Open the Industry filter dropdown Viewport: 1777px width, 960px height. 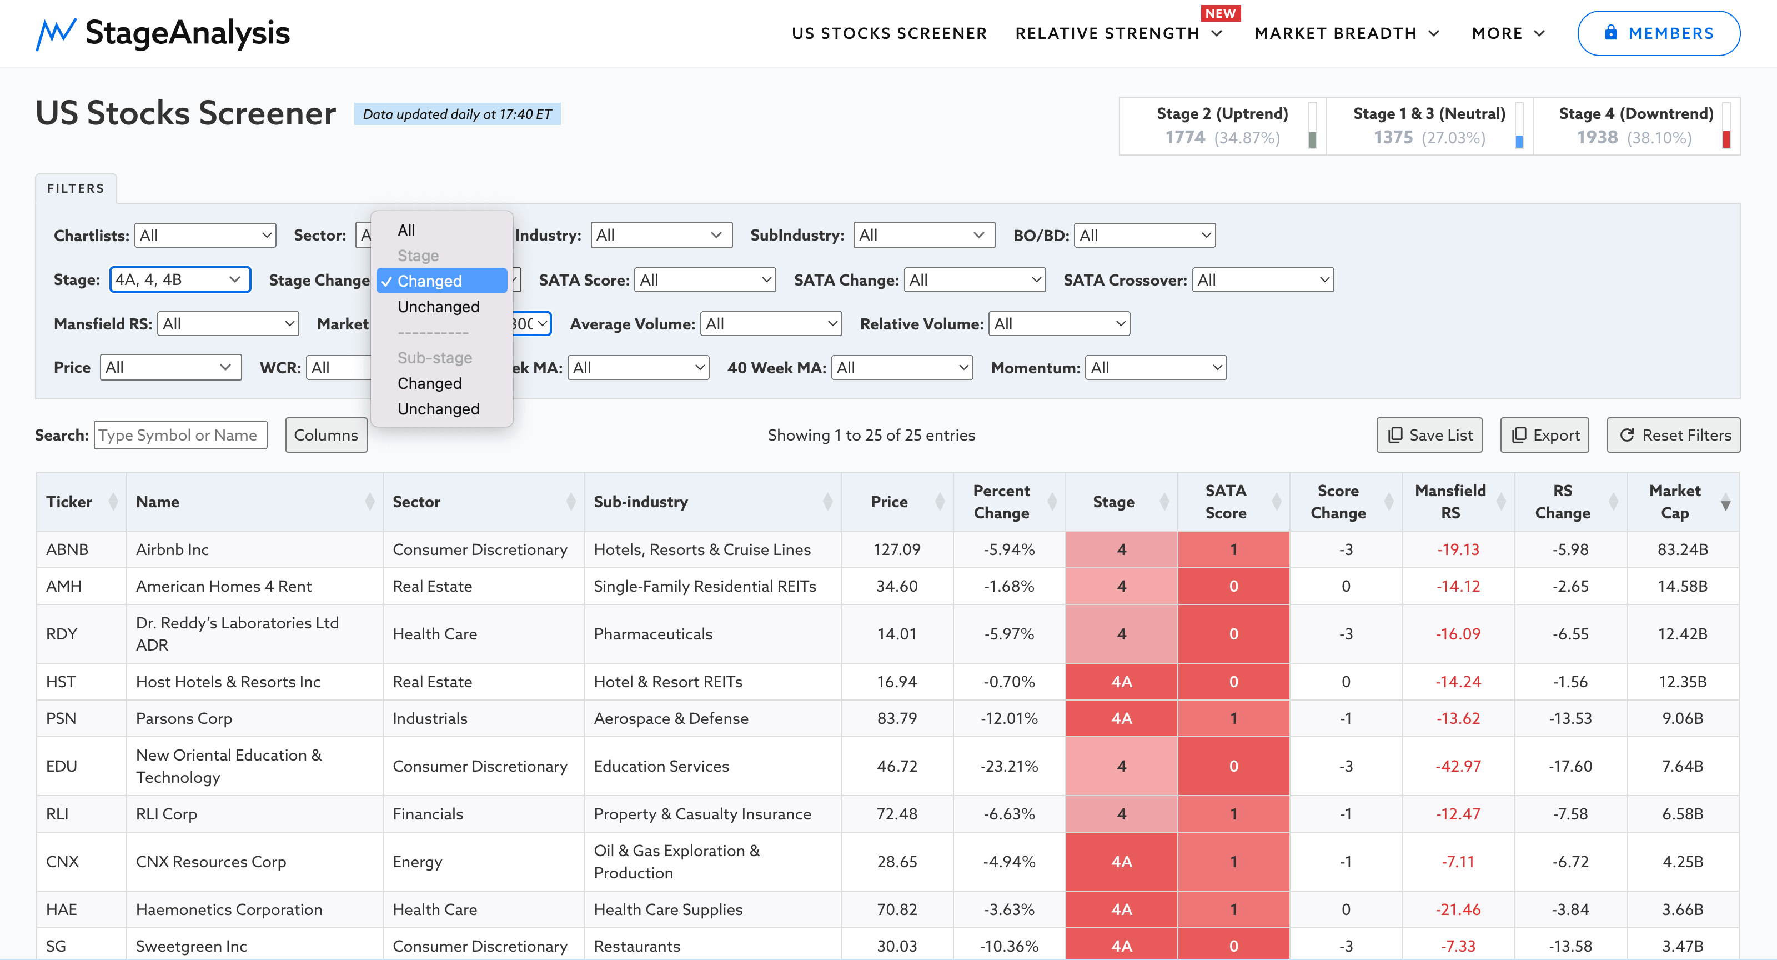coord(661,236)
